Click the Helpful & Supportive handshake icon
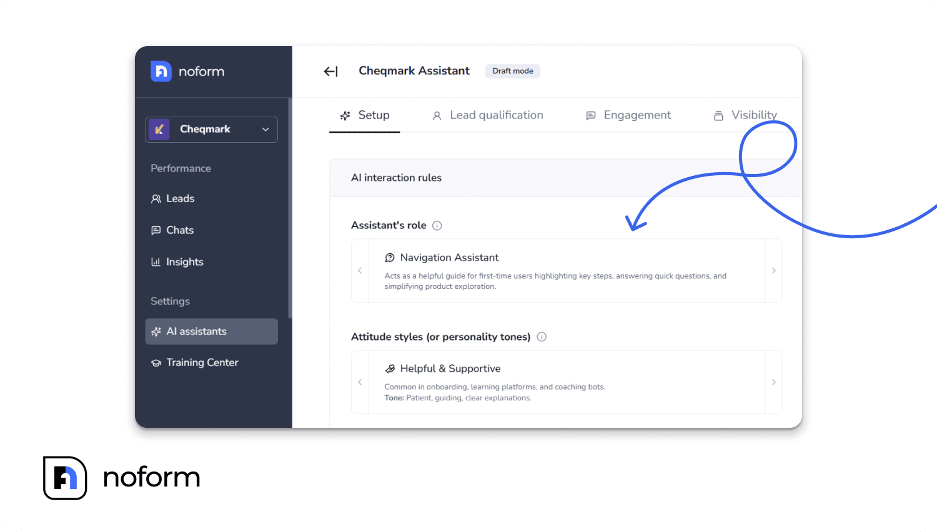 click(x=390, y=369)
